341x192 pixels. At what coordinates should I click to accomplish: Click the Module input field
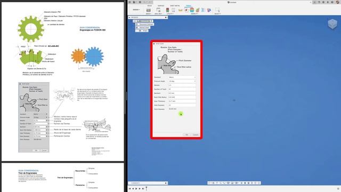182,85
